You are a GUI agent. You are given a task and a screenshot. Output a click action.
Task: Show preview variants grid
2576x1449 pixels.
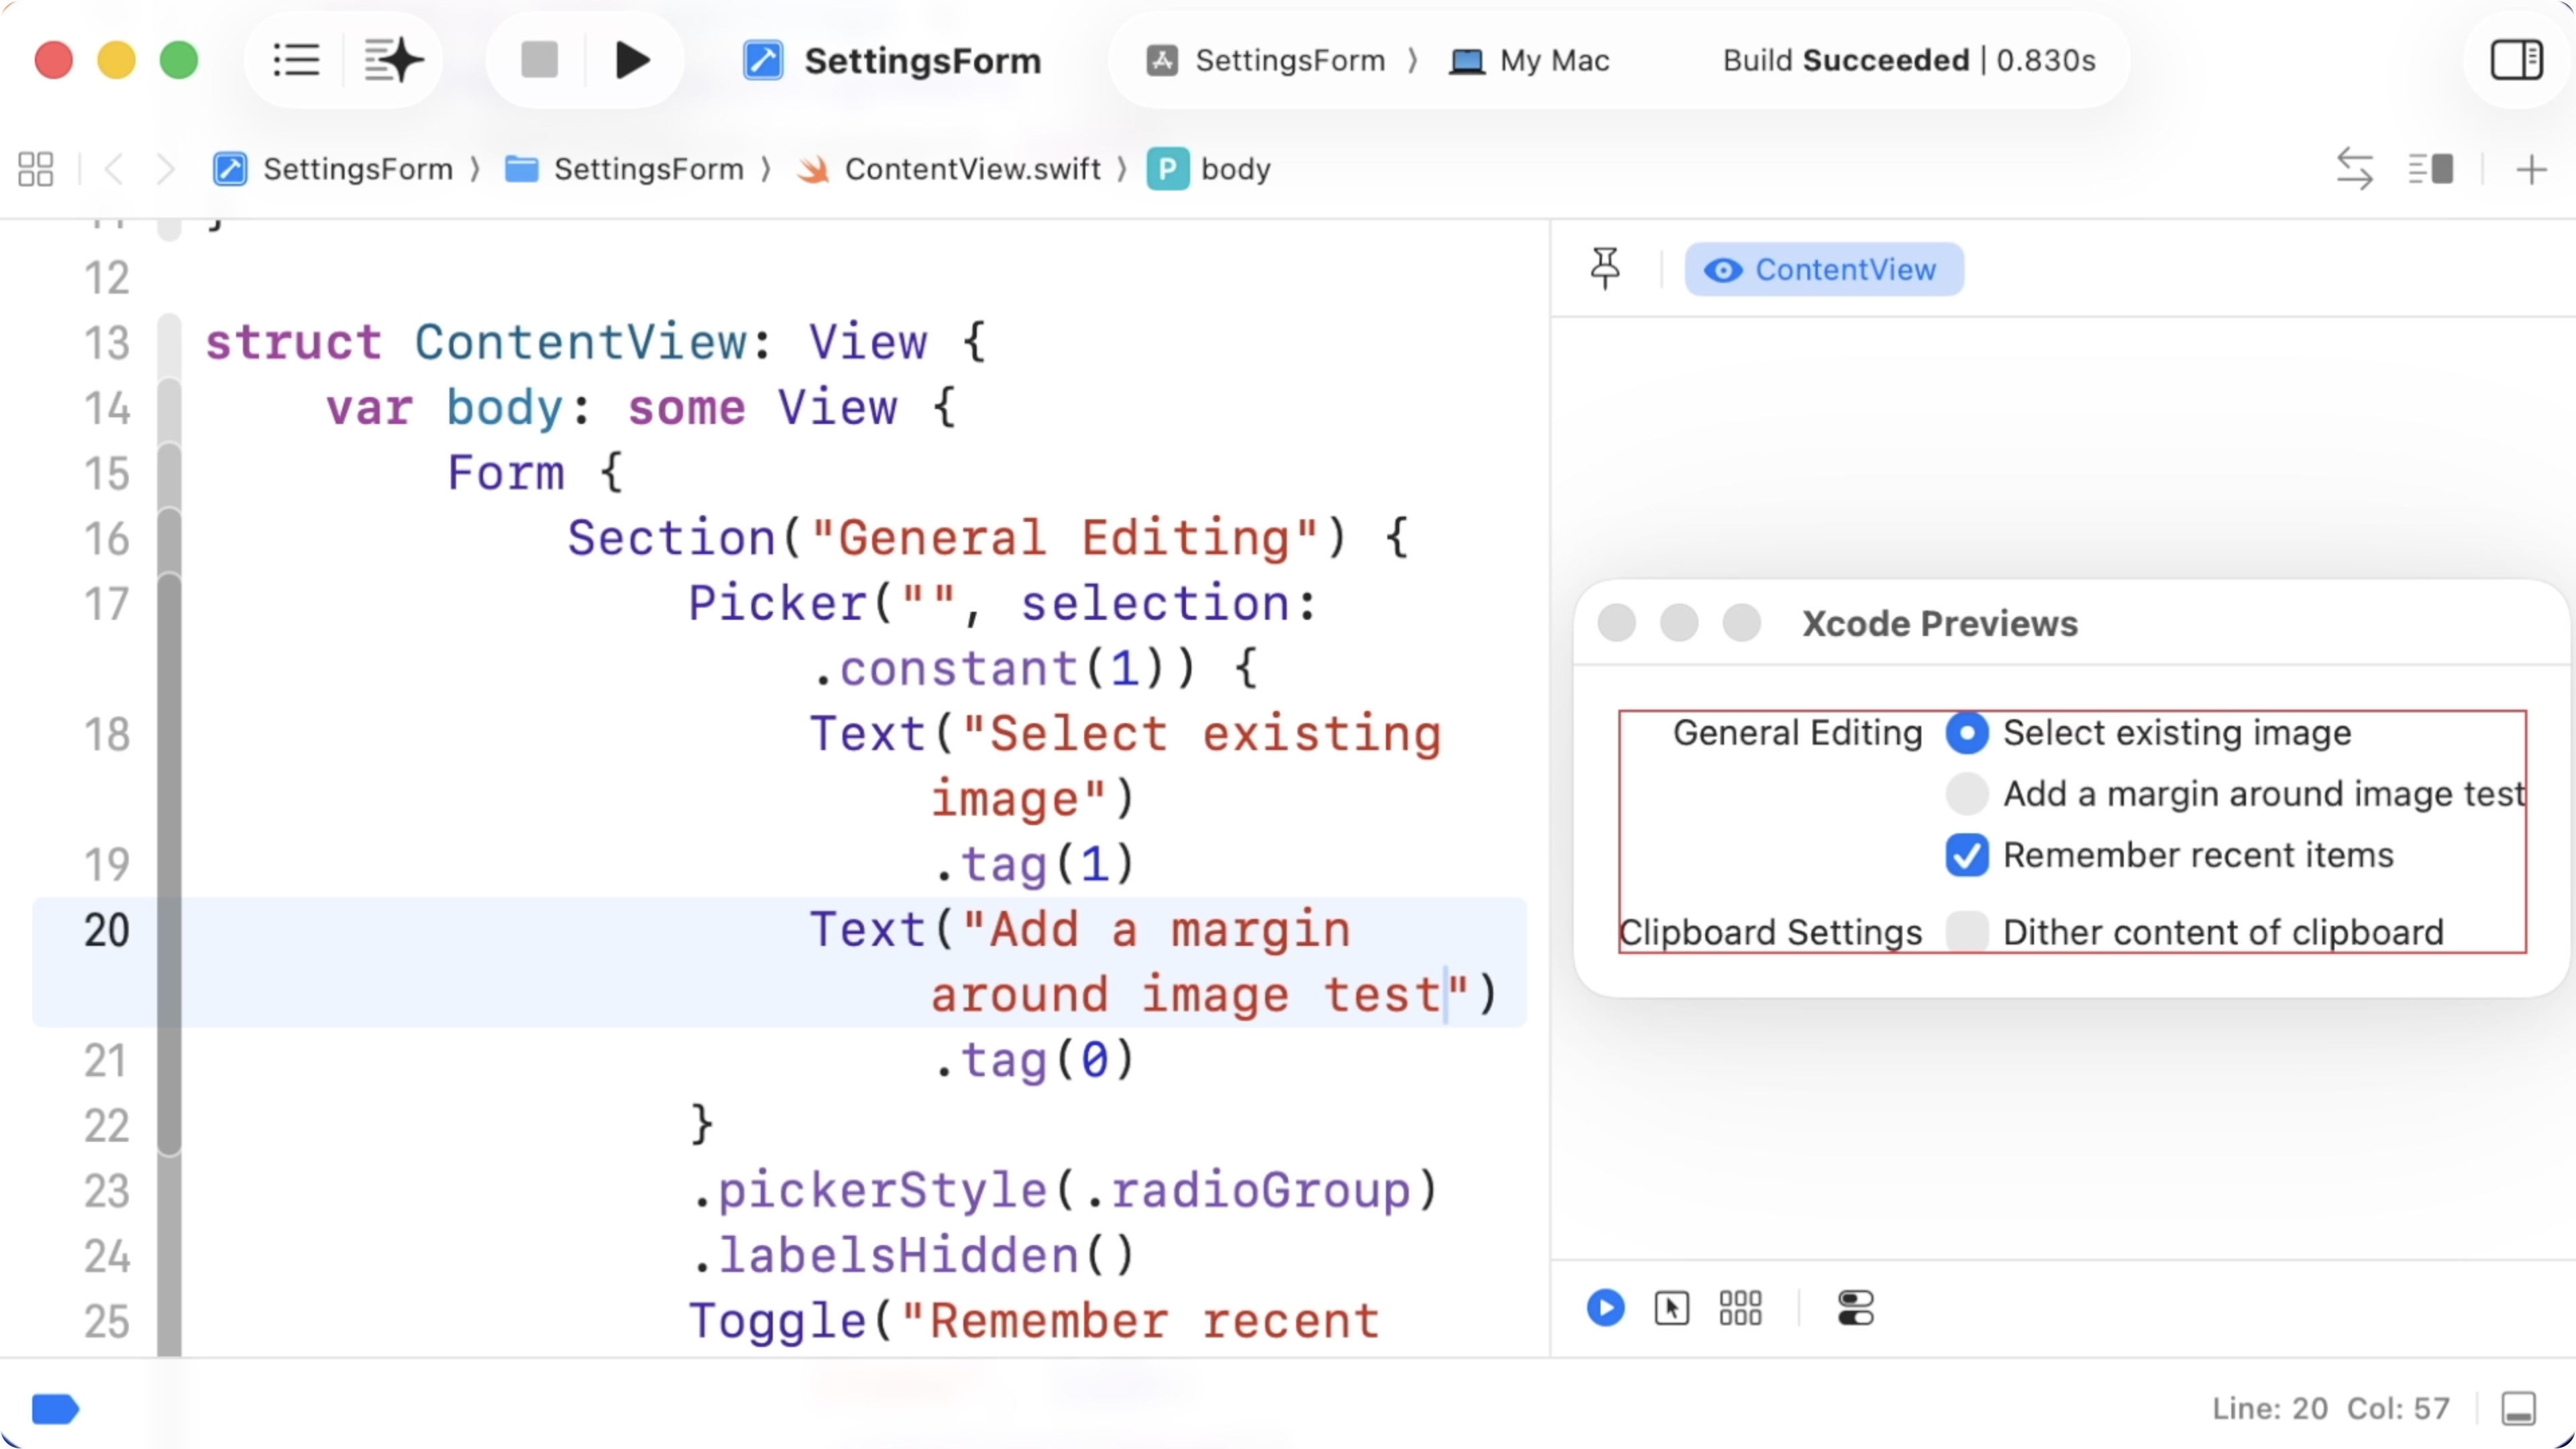(1740, 1308)
